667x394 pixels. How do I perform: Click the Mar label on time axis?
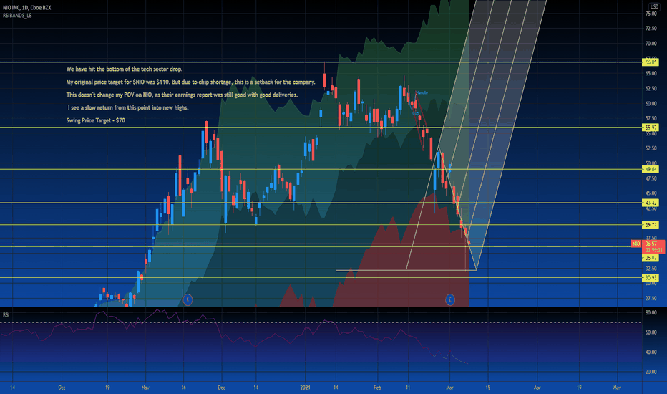449,388
